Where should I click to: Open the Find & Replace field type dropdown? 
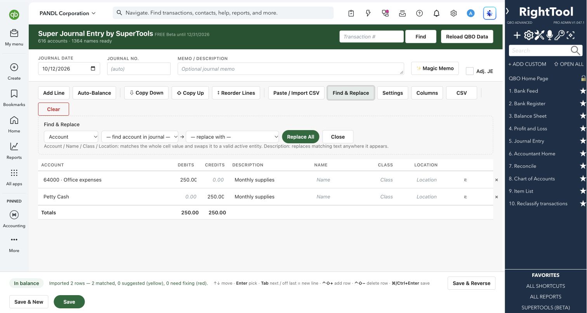click(x=71, y=137)
